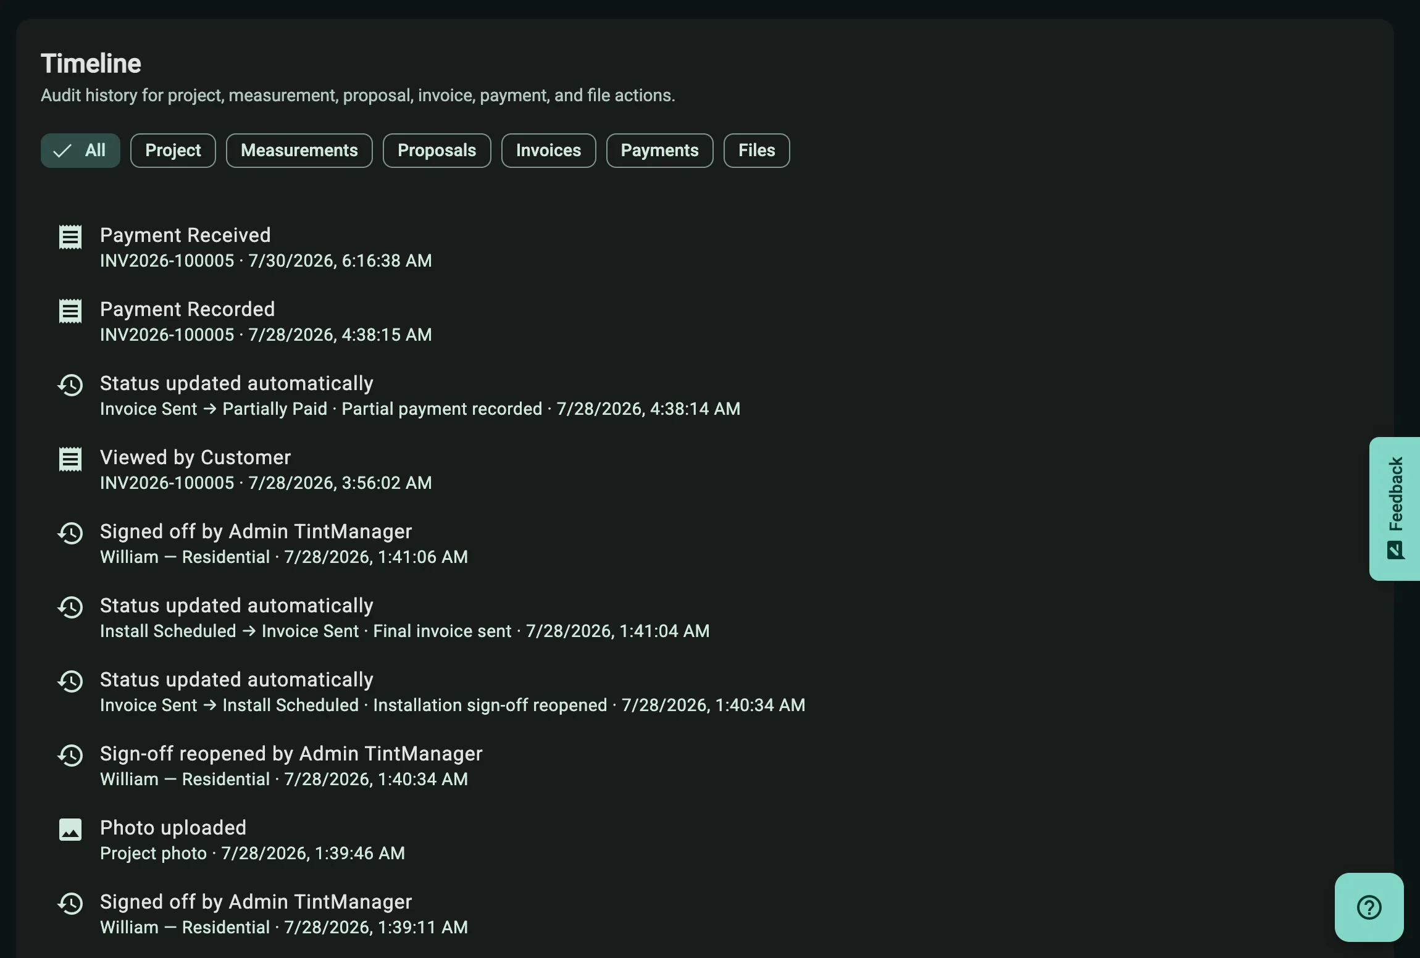This screenshot has height=958, width=1420.
Task: Filter timeline by Payments
Action: coord(660,151)
